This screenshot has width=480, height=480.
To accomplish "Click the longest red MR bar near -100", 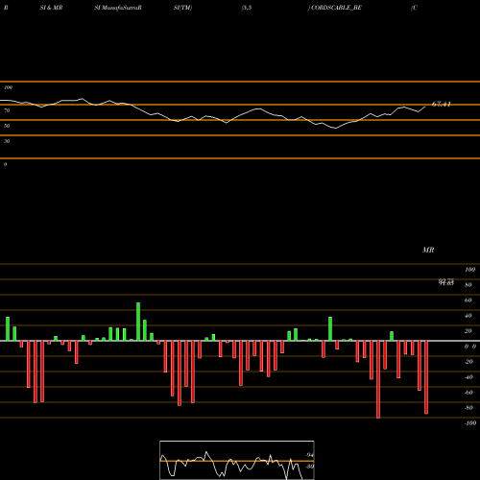I will [x=378, y=379].
